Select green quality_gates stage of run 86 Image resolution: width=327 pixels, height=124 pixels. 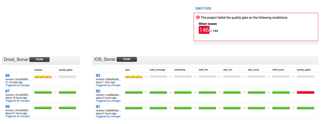tap(67, 108)
